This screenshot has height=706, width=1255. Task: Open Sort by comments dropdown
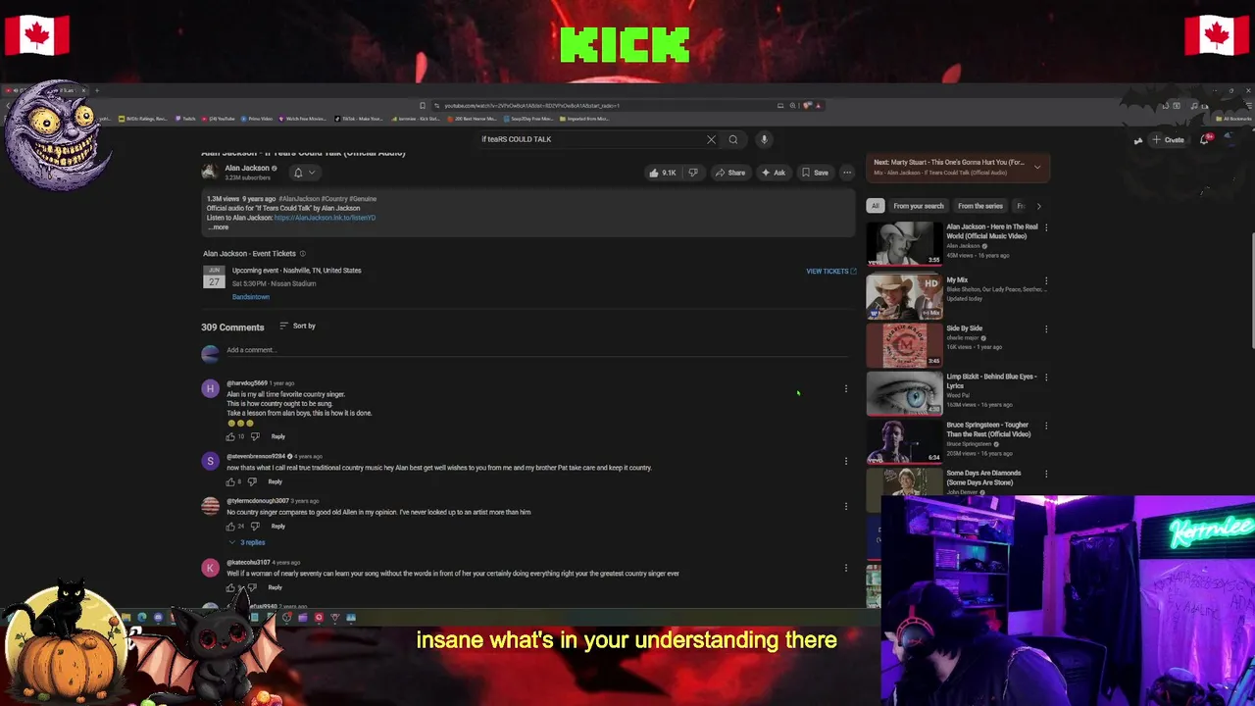point(297,326)
